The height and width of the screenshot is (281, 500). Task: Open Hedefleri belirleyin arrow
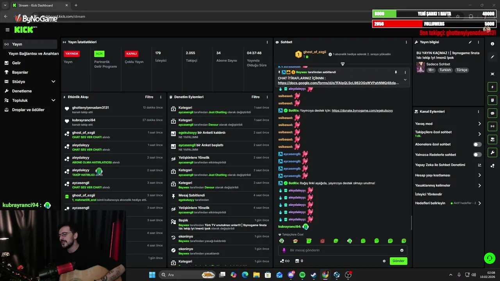pyautogui.click(x=480, y=203)
